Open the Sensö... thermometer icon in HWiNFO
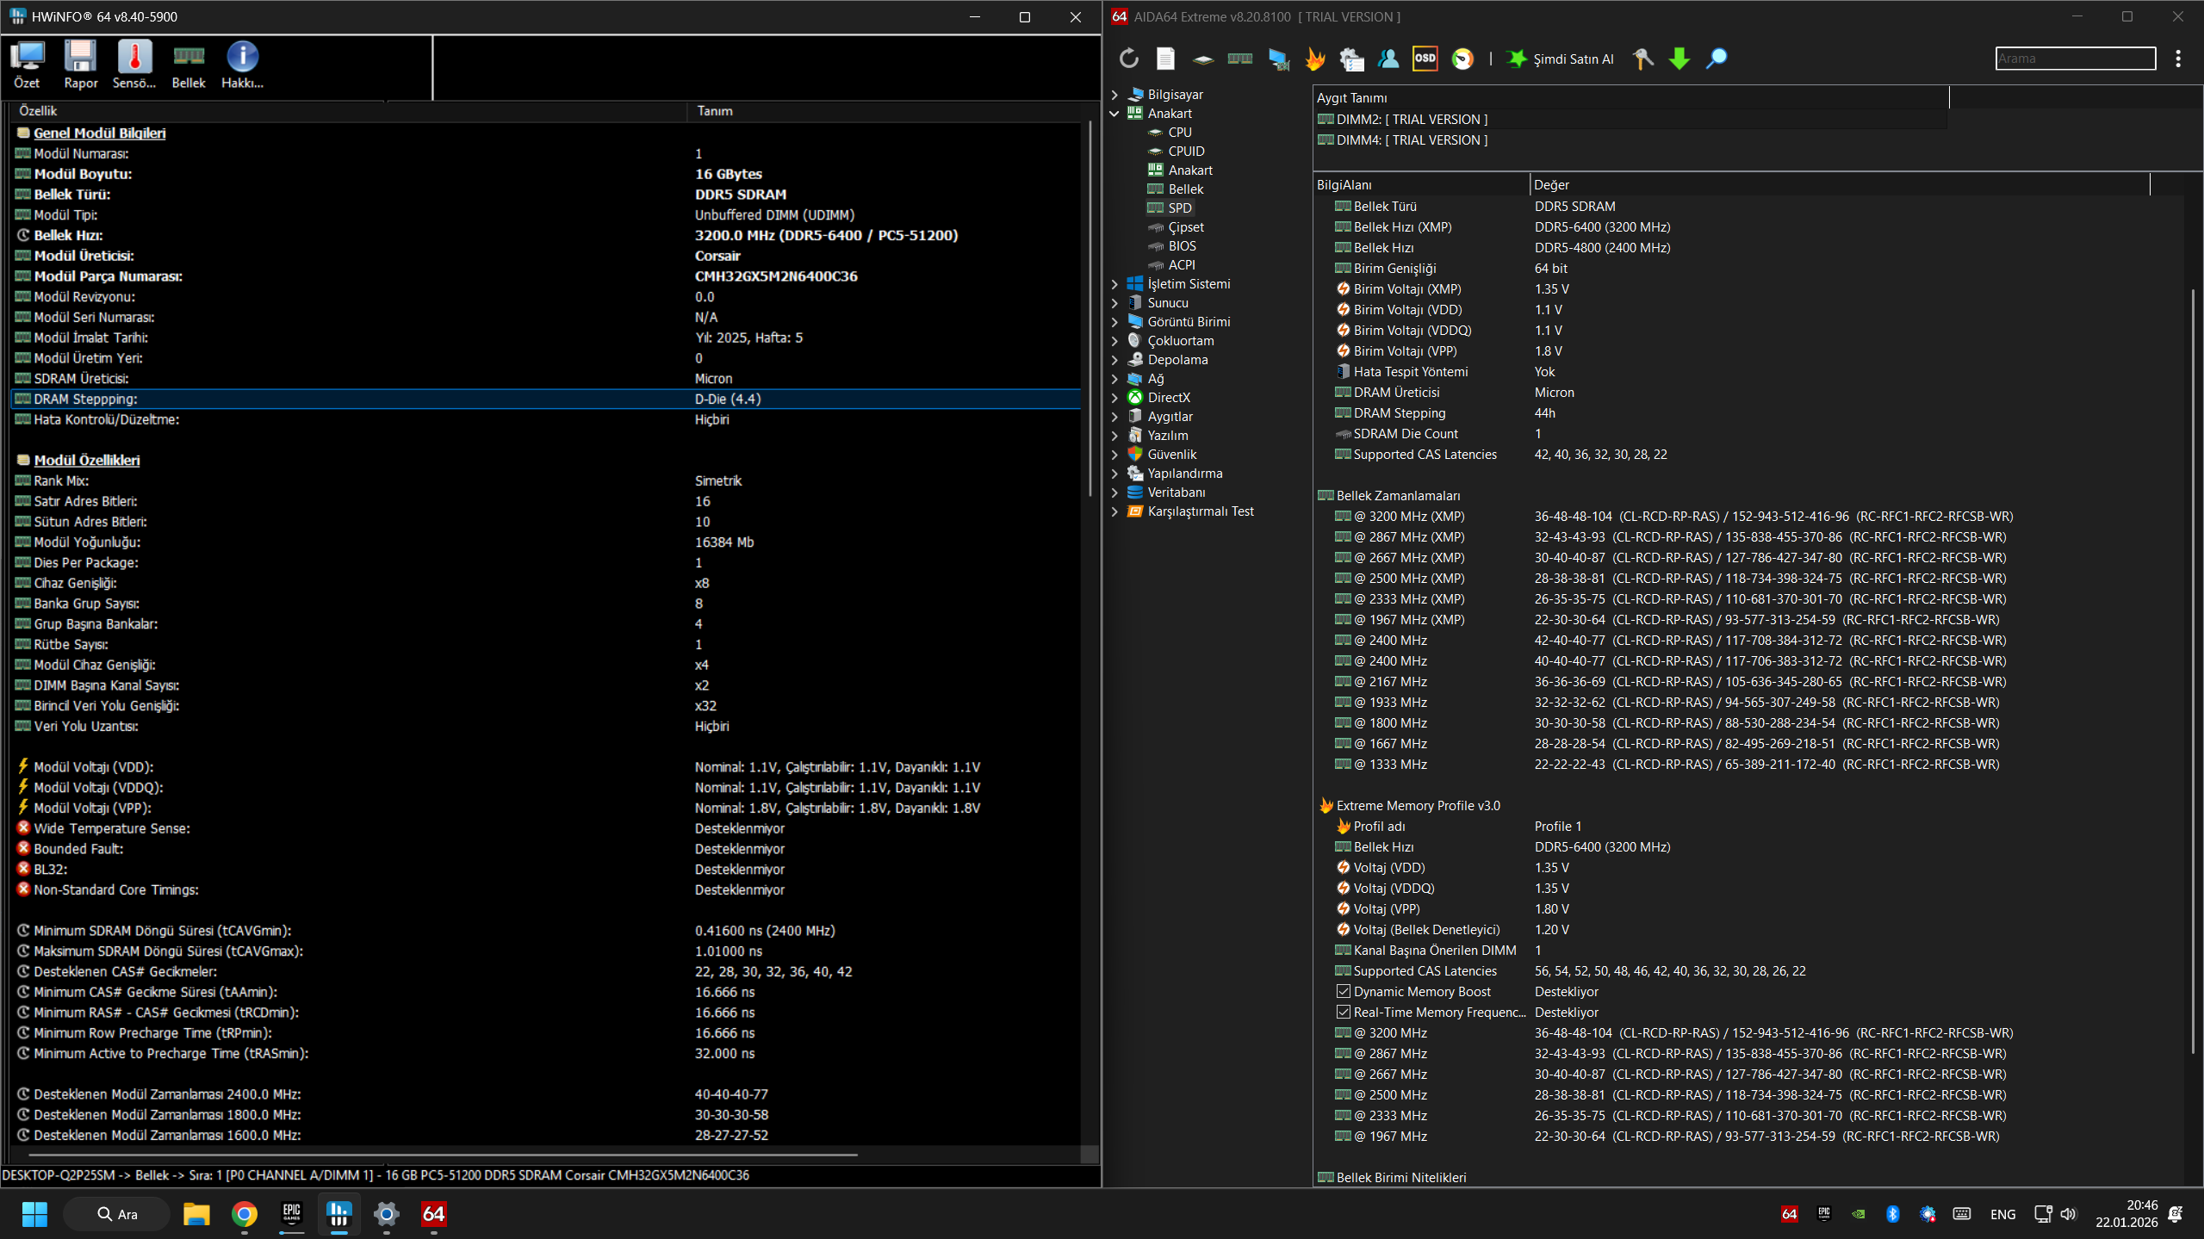 [134, 65]
